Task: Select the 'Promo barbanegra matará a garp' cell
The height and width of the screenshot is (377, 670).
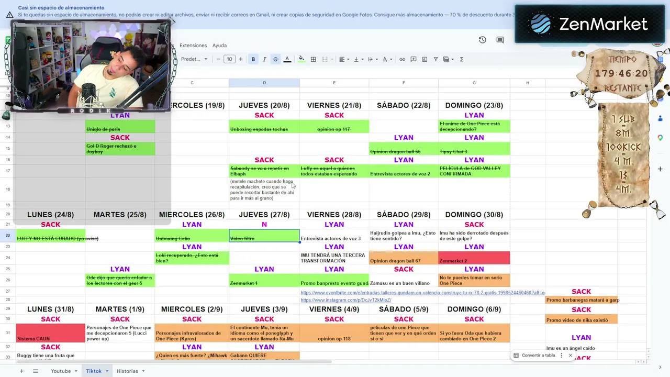Action: (582, 300)
